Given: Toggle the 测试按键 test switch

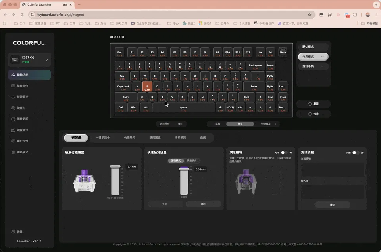Looking at the screenshot, I should tap(356, 153).
